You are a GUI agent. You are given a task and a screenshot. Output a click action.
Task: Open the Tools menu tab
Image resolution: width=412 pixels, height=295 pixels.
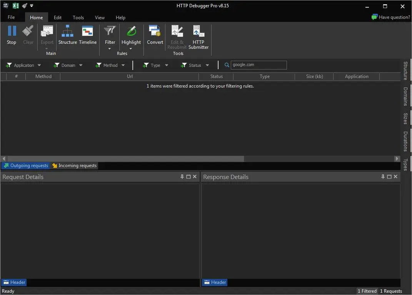tap(78, 17)
